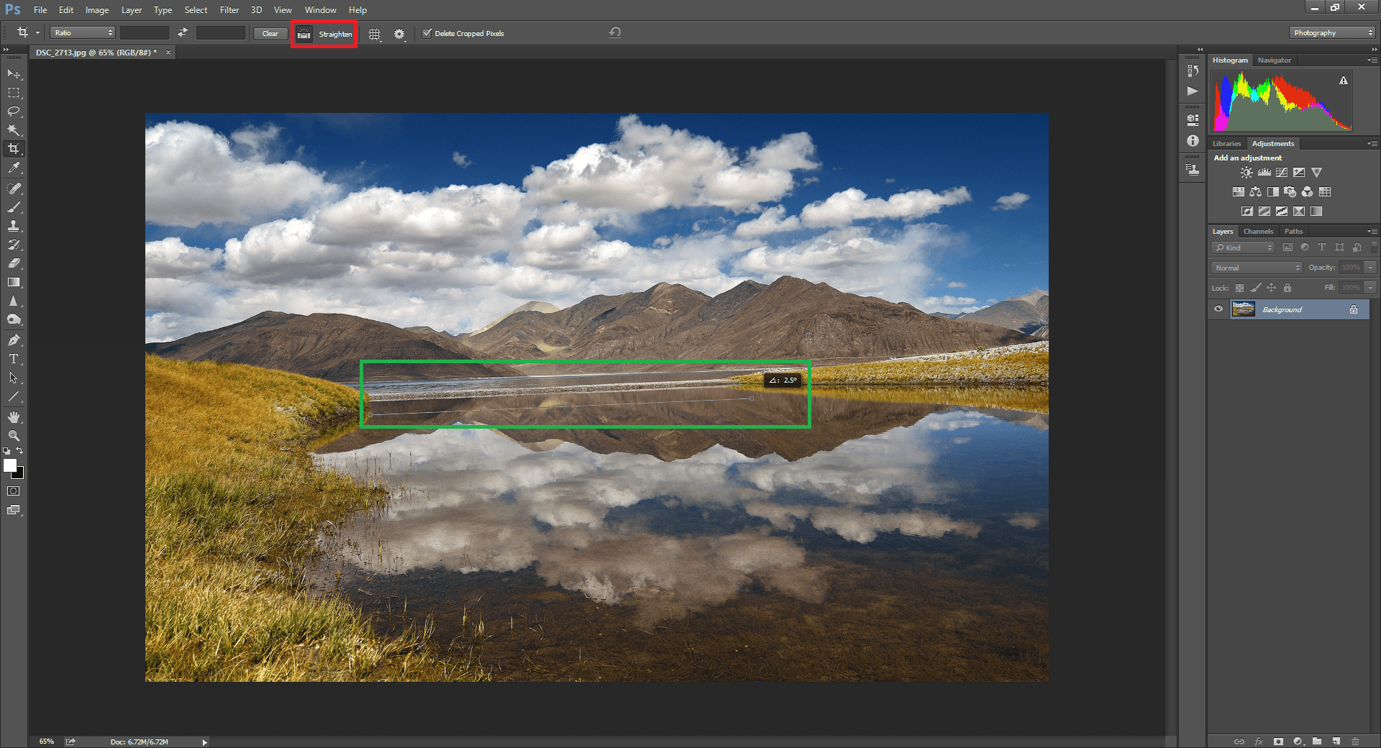Open crop overlay grid options
This screenshot has width=1381, height=748.
[375, 34]
